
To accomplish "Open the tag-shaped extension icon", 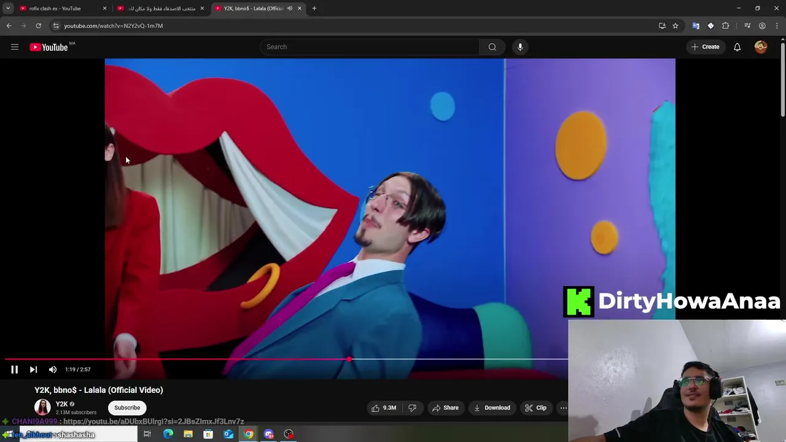I will (x=710, y=26).
